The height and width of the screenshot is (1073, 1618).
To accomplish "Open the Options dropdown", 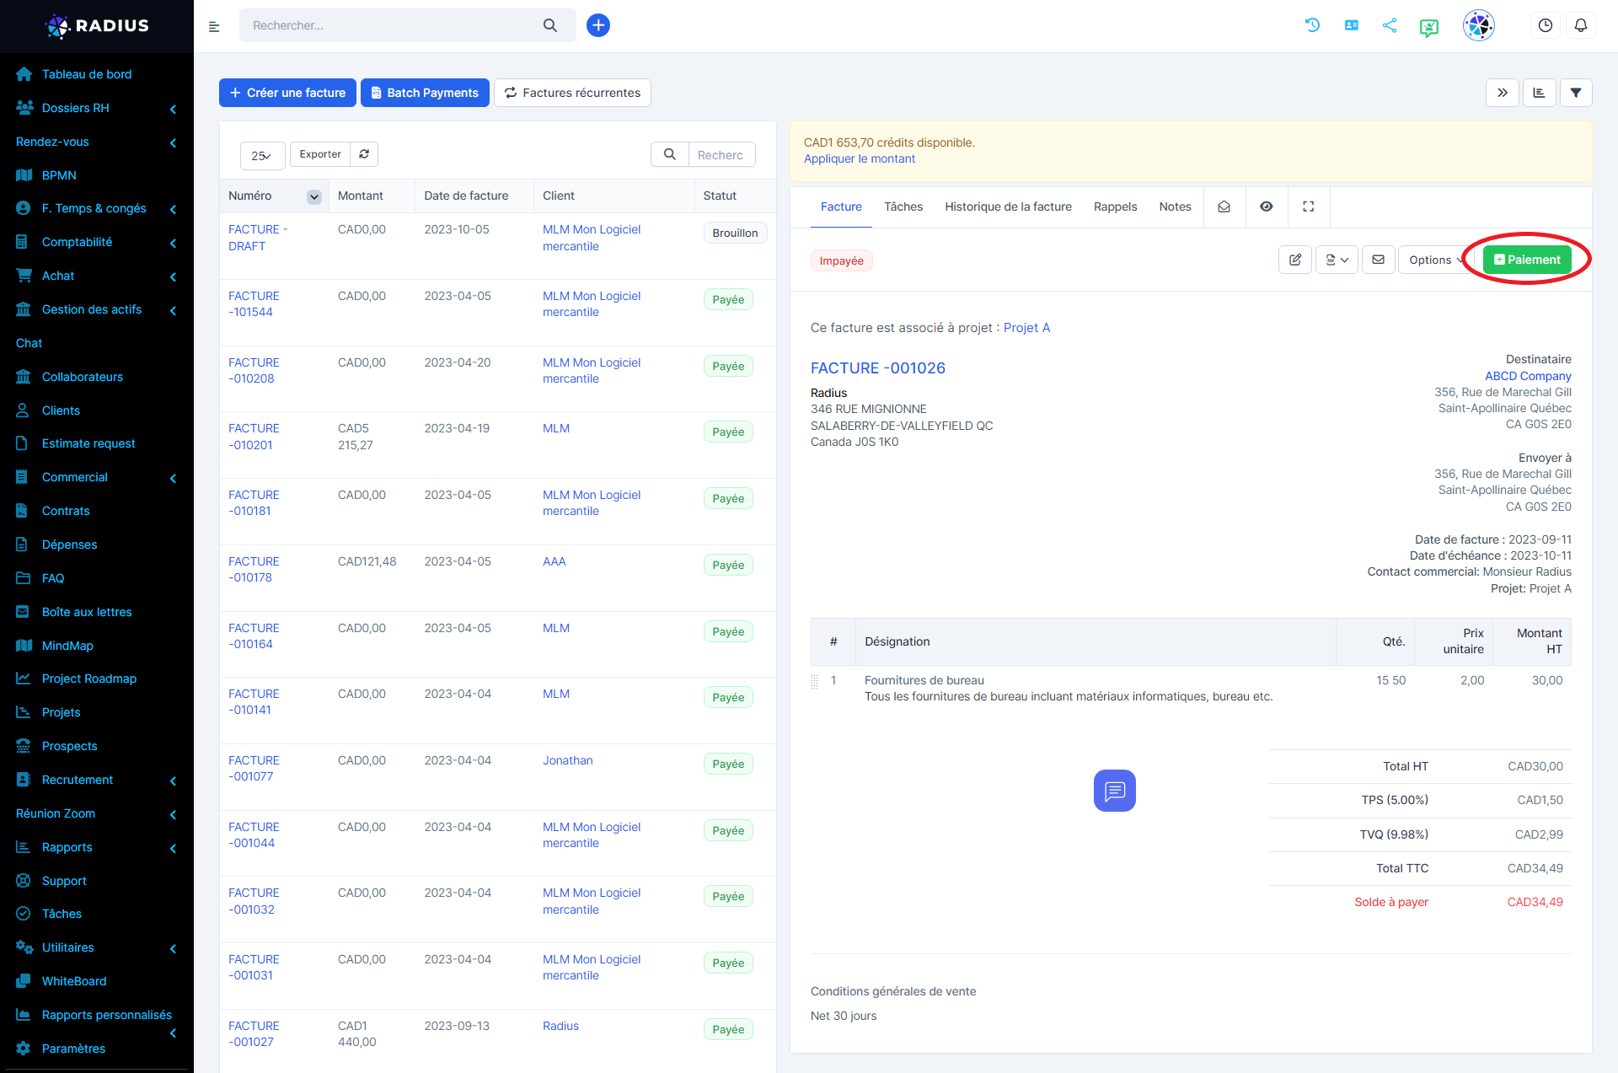I will [x=1436, y=260].
